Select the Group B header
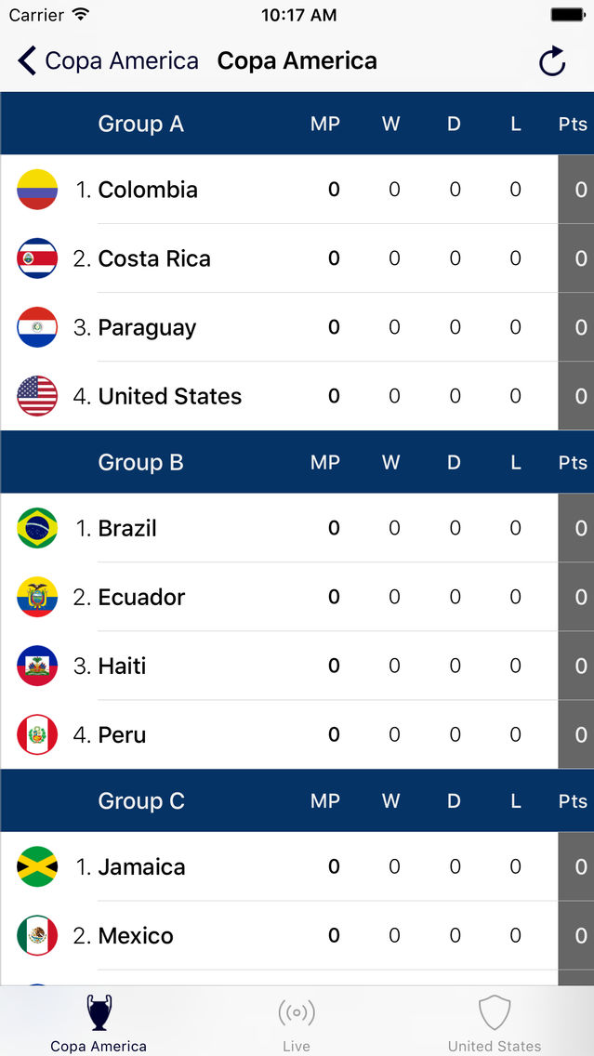594x1056 pixels. 141,462
